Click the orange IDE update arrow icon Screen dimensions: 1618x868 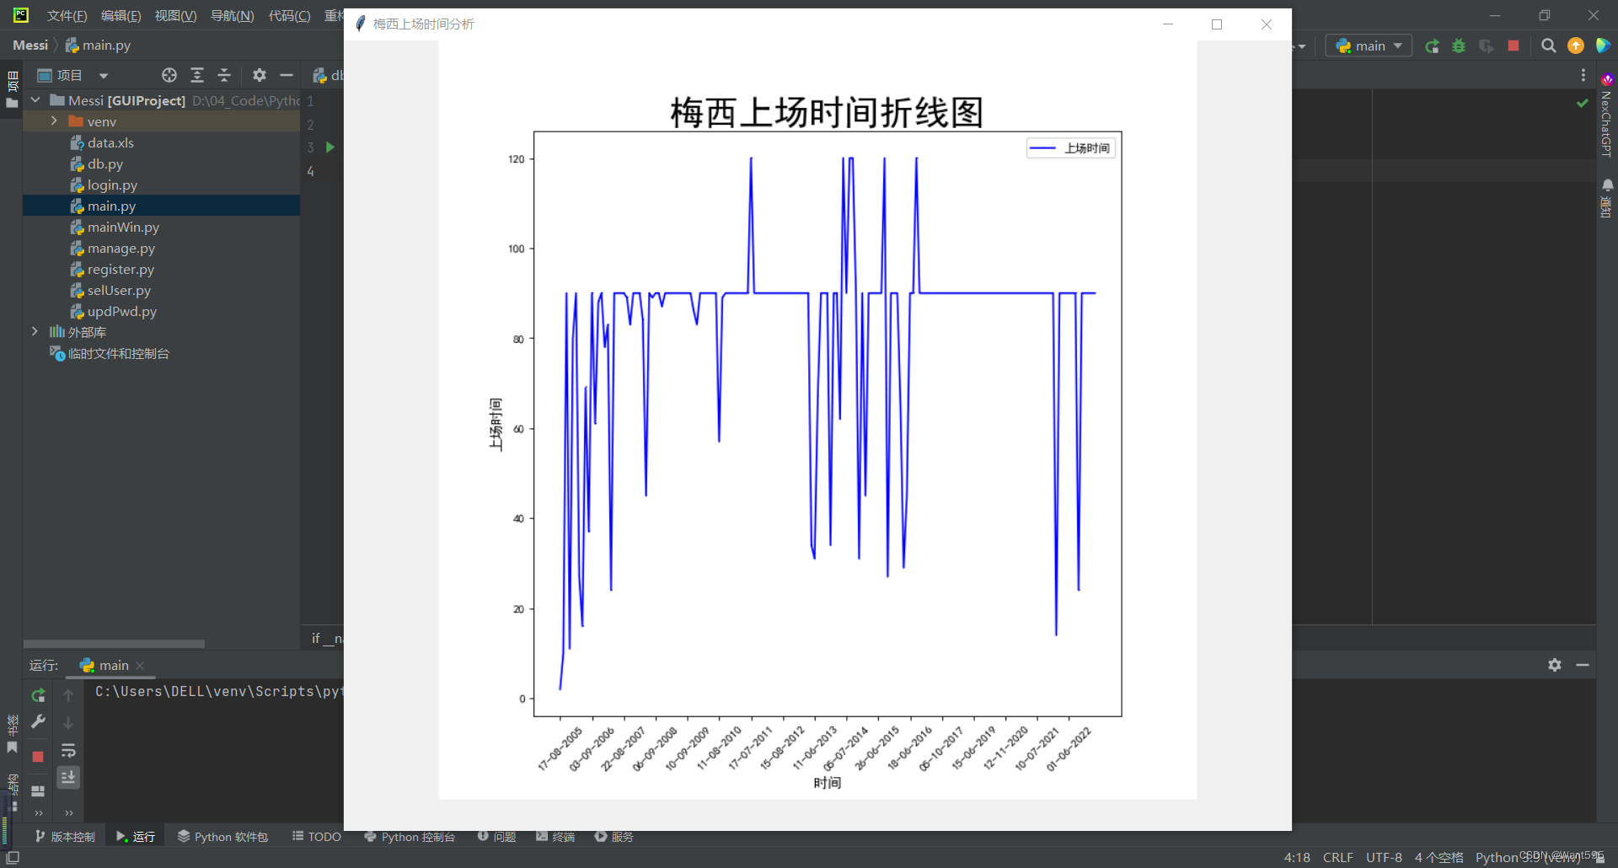[x=1576, y=46]
